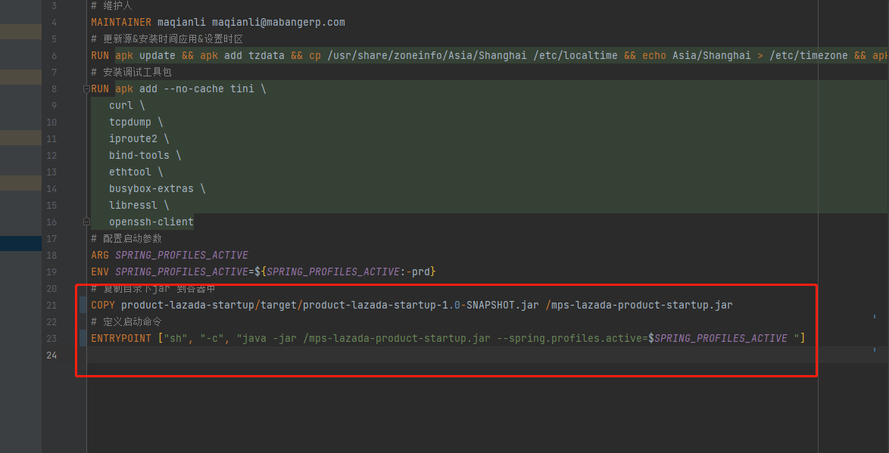Click the tcpdump package name
This screenshot has height=453, width=889.
click(129, 123)
